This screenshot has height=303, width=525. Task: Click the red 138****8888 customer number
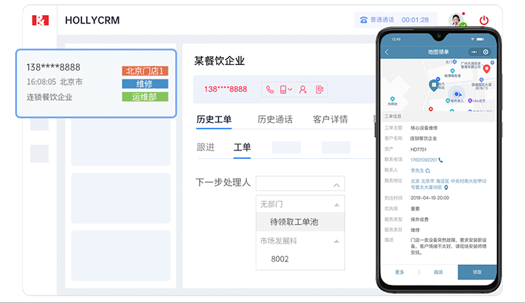[226, 89]
